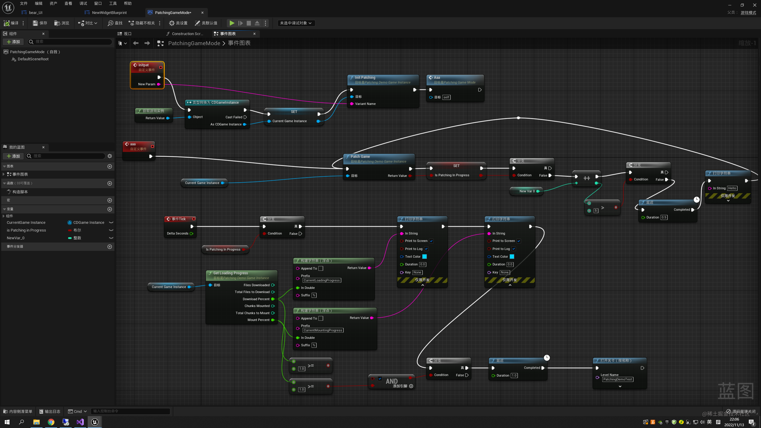This screenshot has height=428, width=761.
Task: Toggle the AND node input checkbox
Action: coord(380,378)
